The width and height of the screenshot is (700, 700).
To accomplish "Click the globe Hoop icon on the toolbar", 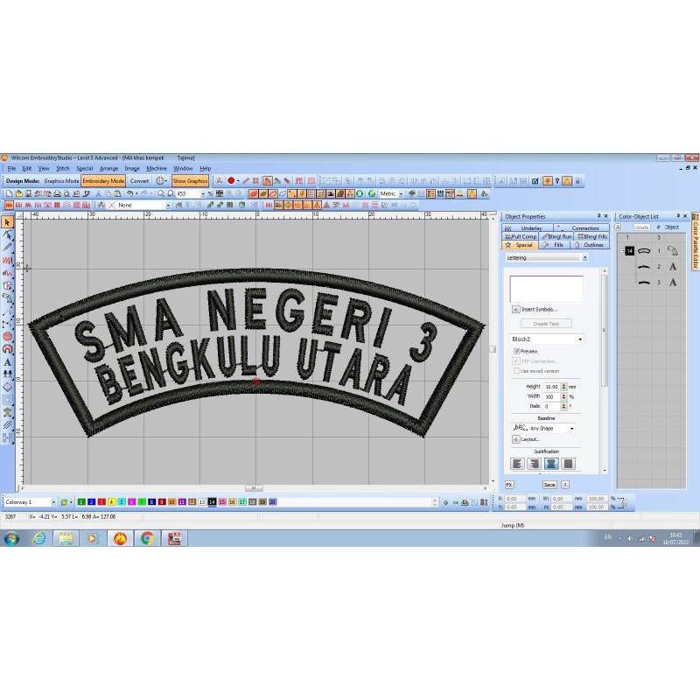I will coord(160,180).
